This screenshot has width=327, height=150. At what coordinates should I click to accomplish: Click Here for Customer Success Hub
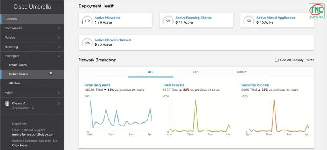[19, 146]
